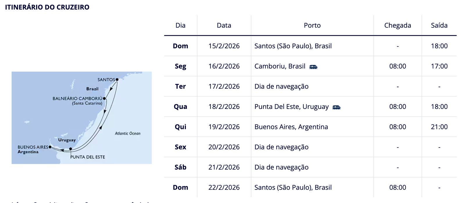Select the Dia column header
The image size is (465, 203).
point(180,25)
